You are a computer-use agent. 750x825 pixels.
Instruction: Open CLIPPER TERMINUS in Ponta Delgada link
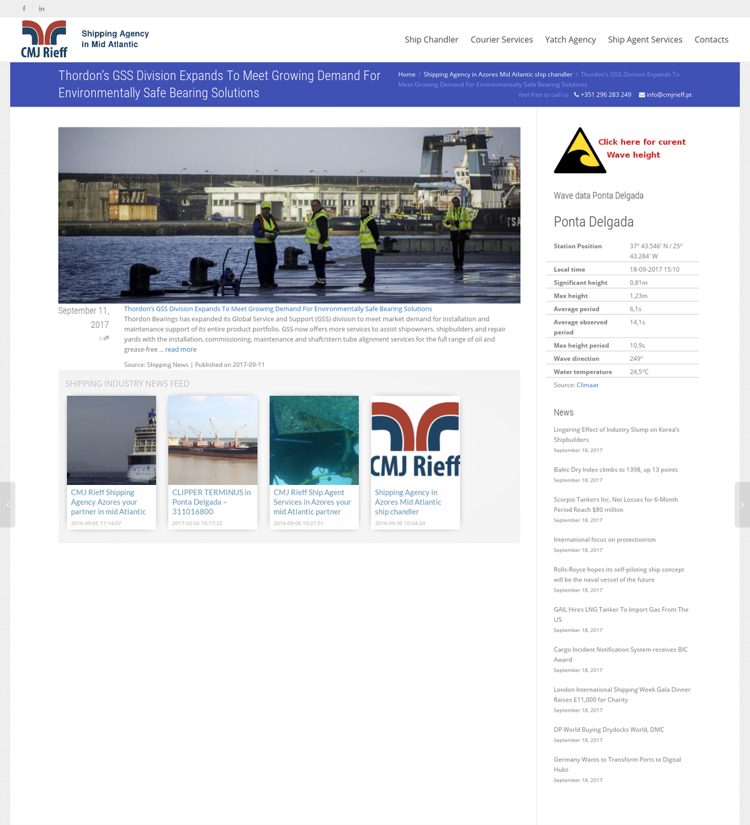(x=212, y=502)
